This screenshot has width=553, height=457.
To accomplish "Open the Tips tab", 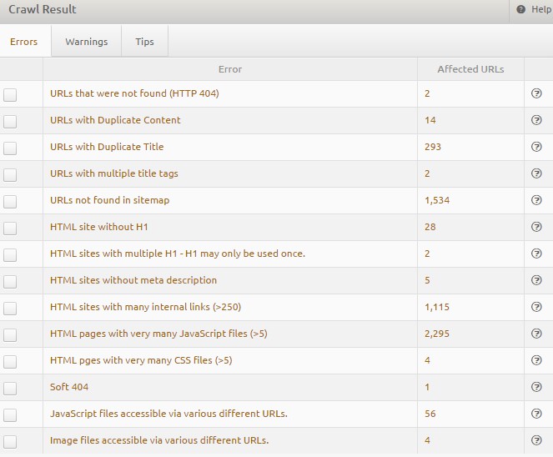I will [x=144, y=42].
